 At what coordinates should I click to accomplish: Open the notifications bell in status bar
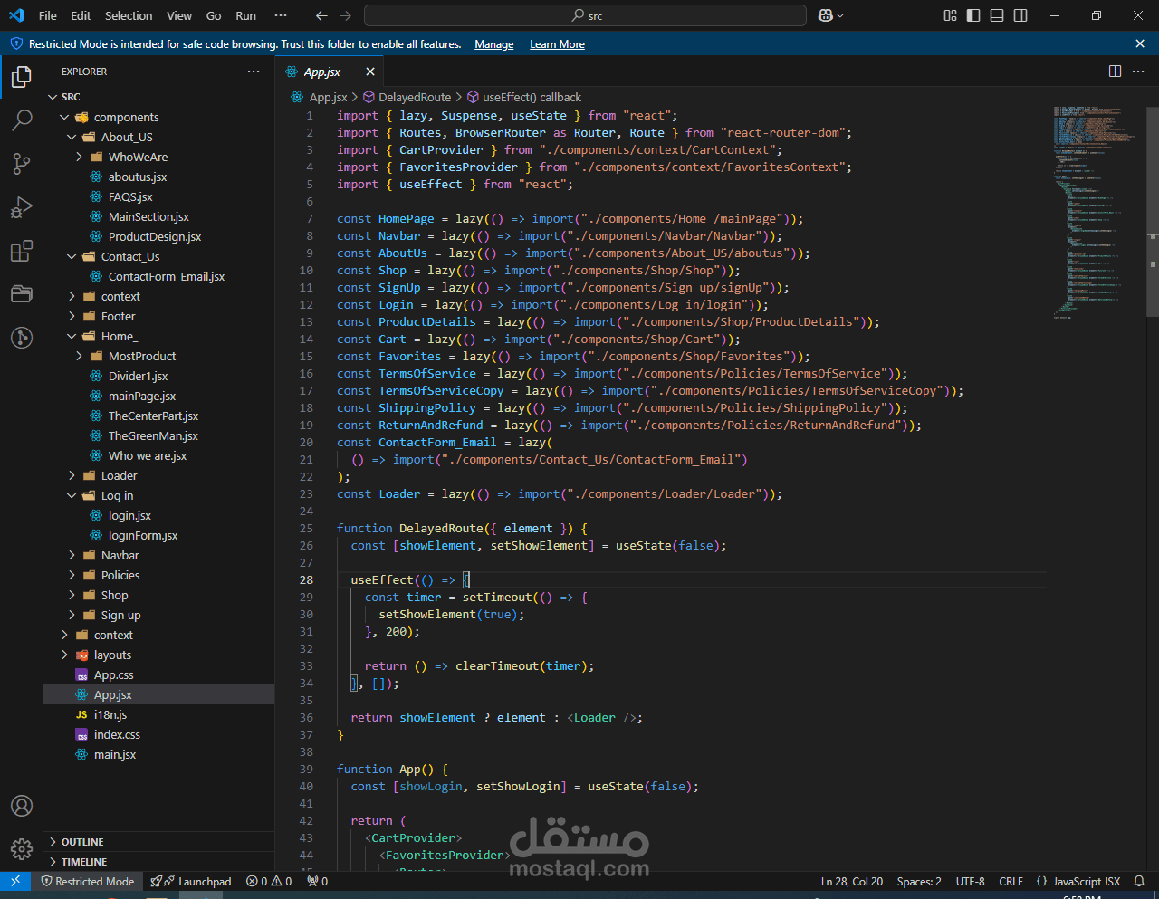pos(1139,881)
